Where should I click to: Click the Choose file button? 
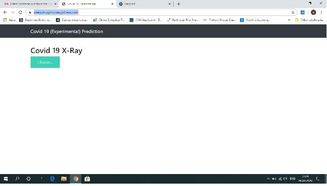(45, 62)
